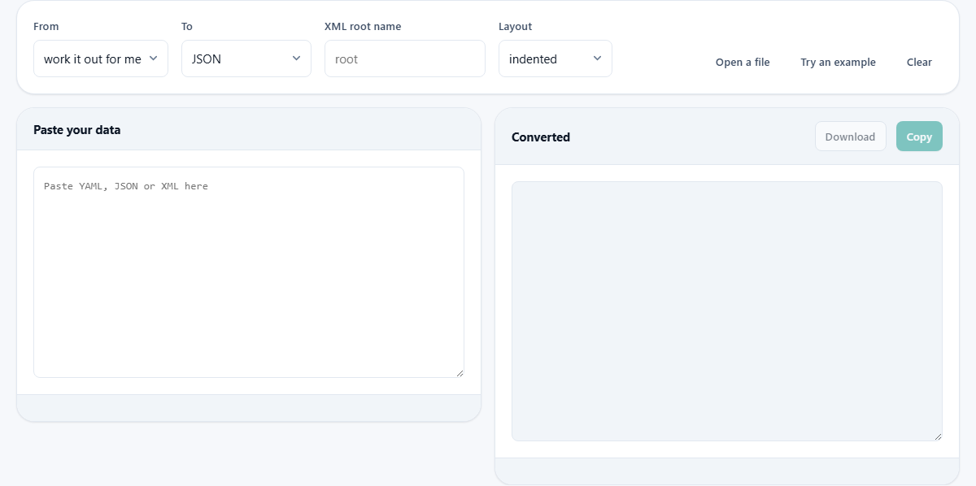Click the To label
Image resolution: width=976 pixels, height=486 pixels.
pyautogui.click(x=187, y=26)
